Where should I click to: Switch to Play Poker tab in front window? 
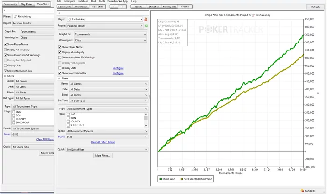click(x=81, y=7)
